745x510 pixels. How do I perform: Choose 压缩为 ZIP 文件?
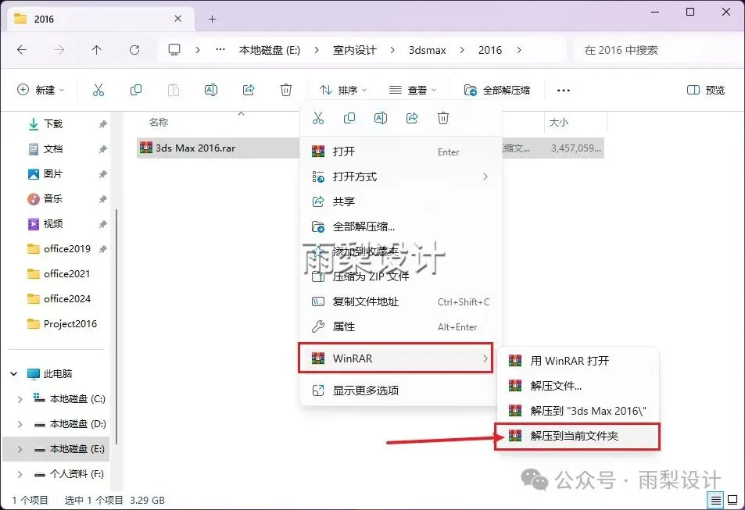pos(400,276)
